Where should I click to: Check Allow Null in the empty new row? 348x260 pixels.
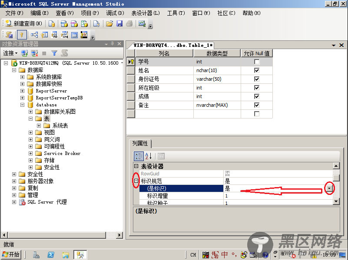[x=257, y=114]
